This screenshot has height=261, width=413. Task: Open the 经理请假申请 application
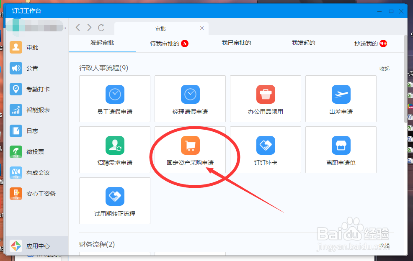[190, 99]
